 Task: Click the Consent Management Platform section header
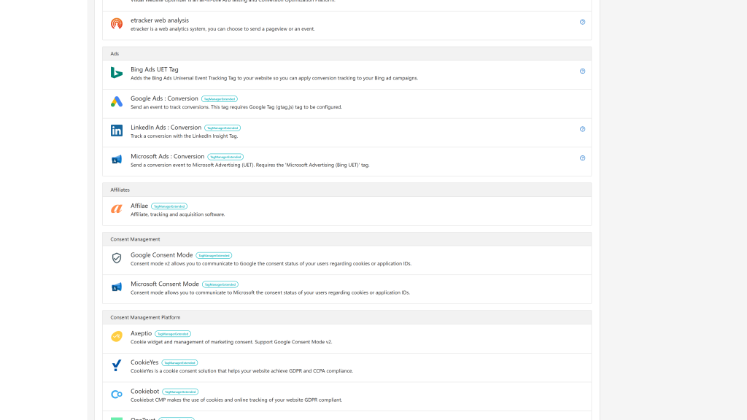click(347, 317)
